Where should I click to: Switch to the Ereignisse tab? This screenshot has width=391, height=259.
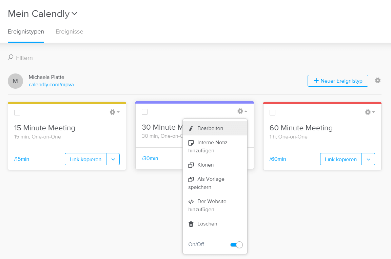pyautogui.click(x=69, y=31)
